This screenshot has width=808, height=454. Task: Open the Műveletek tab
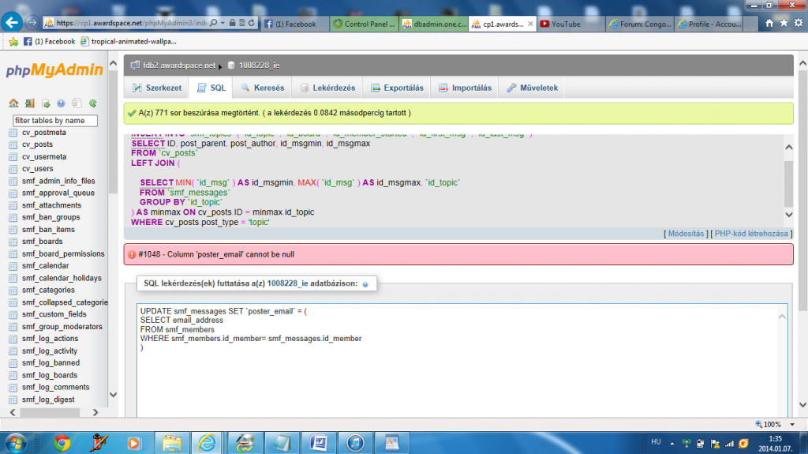coord(532,88)
